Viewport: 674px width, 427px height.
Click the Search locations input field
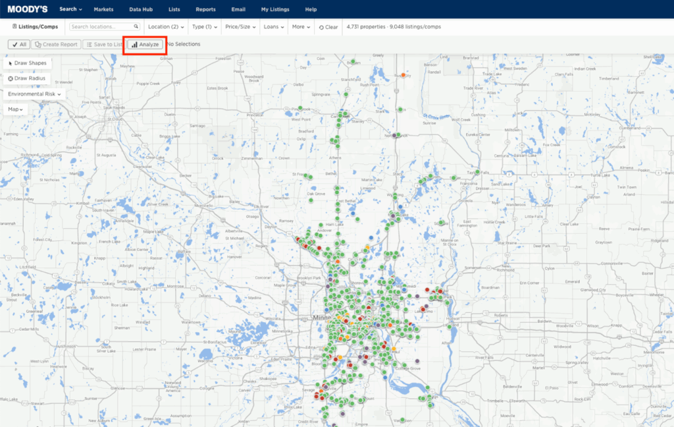click(101, 27)
